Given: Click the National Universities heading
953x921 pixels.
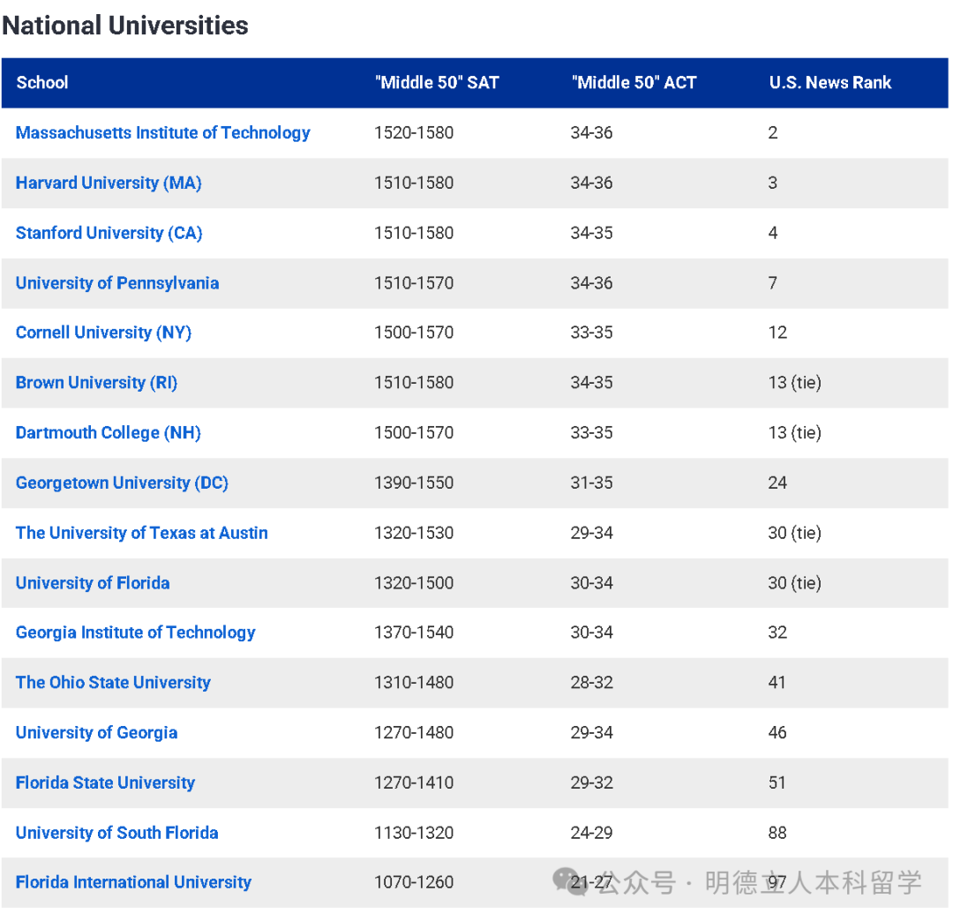Looking at the screenshot, I should point(125,26).
